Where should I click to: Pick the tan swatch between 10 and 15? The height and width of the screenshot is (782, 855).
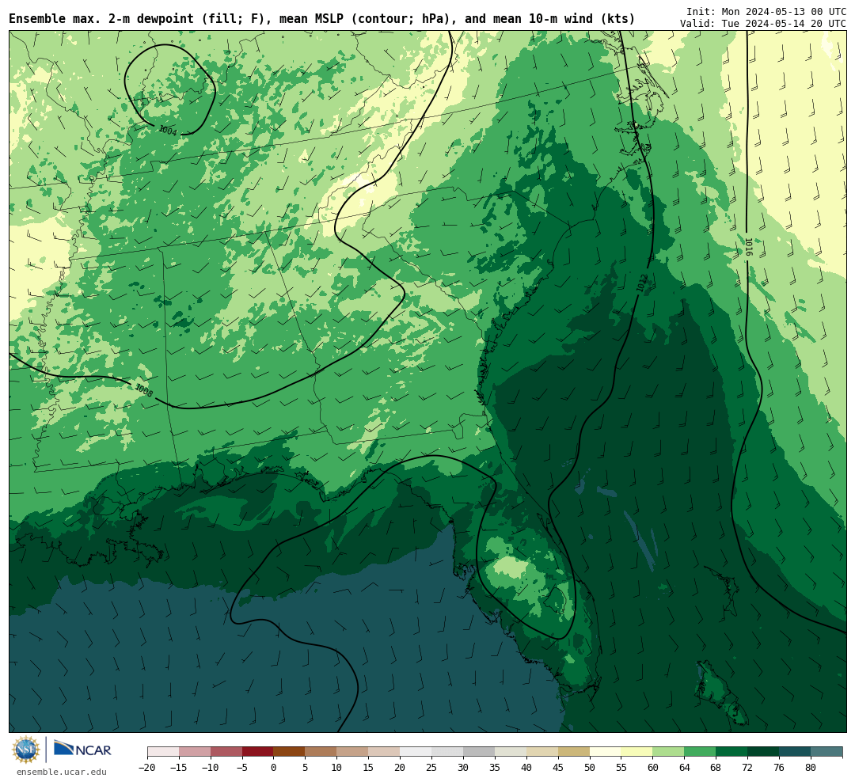click(x=352, y=752)
